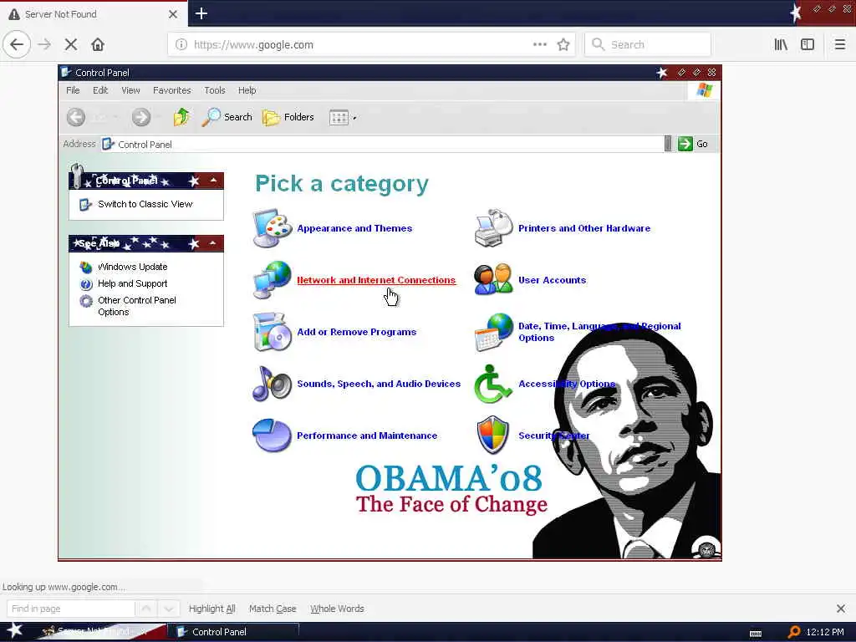
Task: Open the page actions three-dot menu
Action: click(x=540, y=45)
